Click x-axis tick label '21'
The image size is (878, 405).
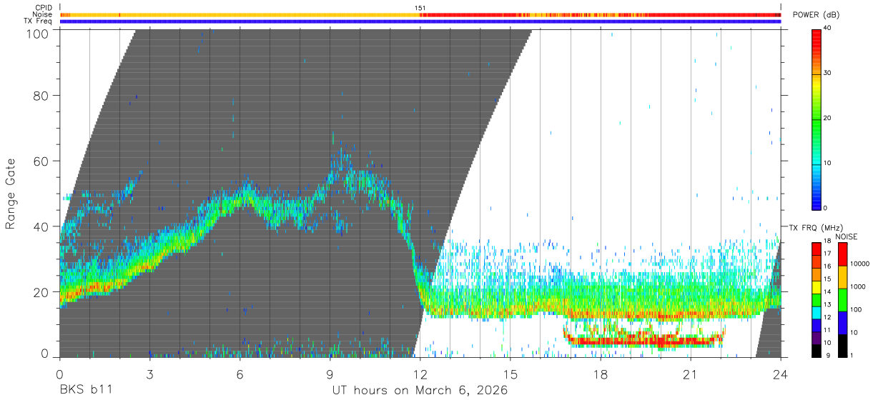tap(690, 374)
